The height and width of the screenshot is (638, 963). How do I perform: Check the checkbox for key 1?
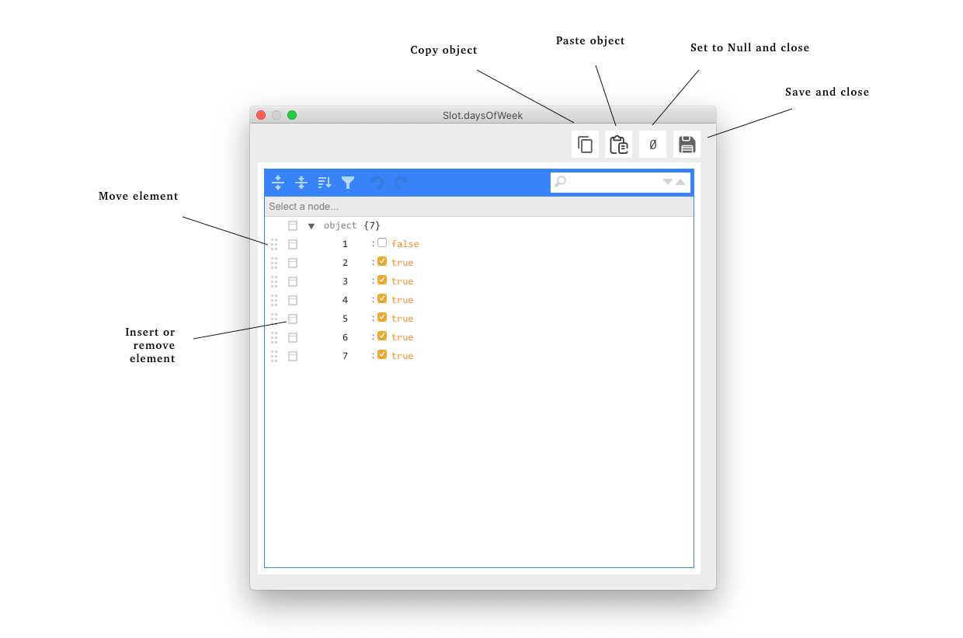tap(382, 242)
